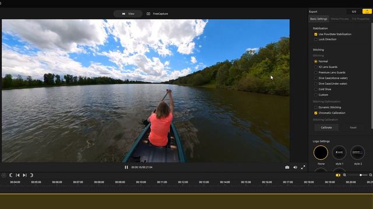Click the Stabilization section heading
373x209 pixels.
(320, 28)
